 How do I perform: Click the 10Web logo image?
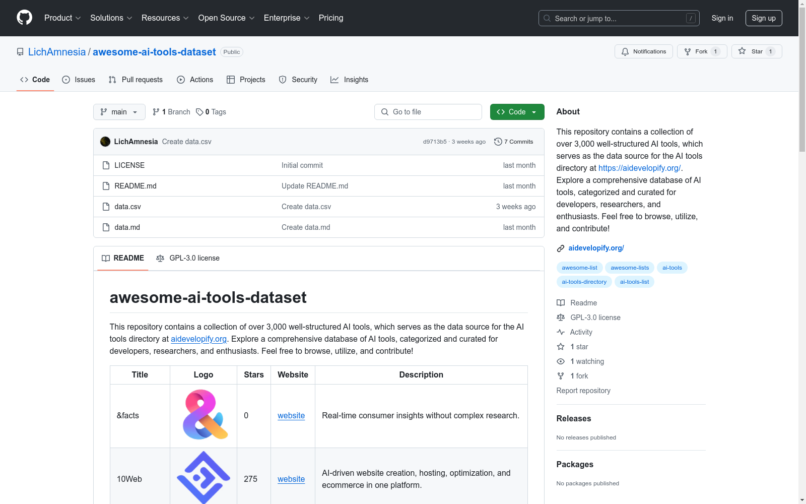point(204,477)
